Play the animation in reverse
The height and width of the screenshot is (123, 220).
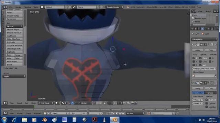pyautogui.click(x=114, y=113)
